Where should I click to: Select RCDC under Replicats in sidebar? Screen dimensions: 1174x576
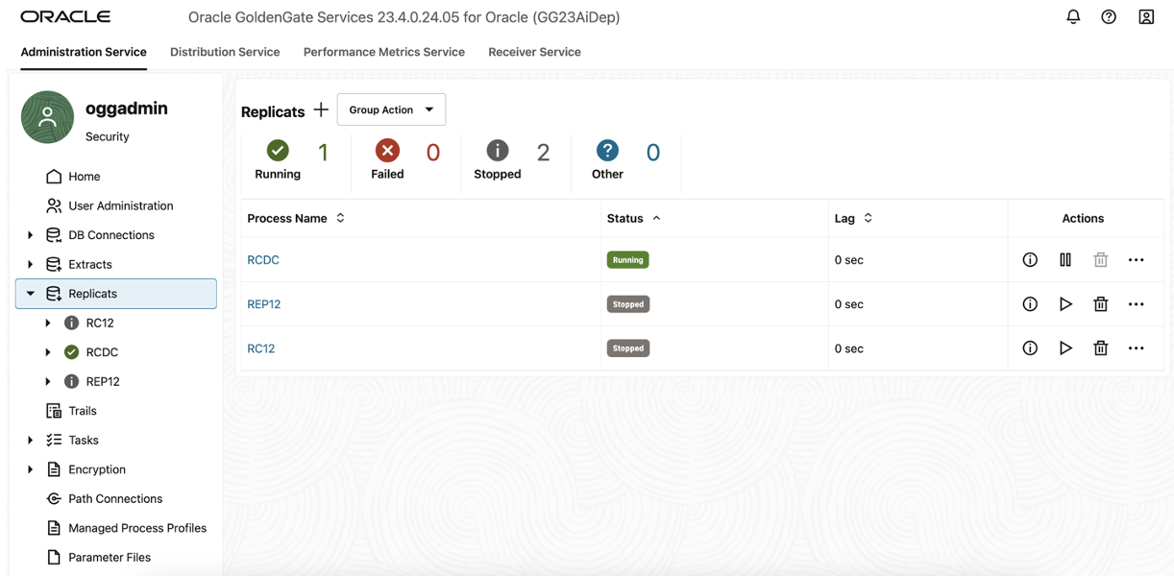[102, 352]
